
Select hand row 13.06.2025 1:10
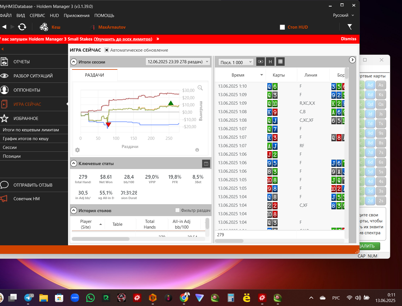click(x=280, y=86)
